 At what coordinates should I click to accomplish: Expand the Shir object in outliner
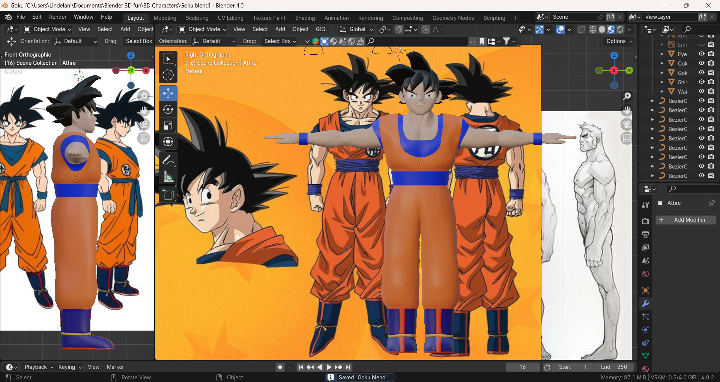662,82
